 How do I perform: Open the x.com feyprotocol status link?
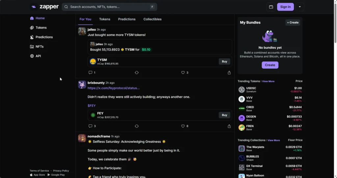pos(114,88)
